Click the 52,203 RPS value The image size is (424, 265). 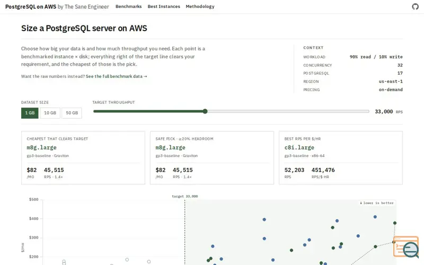point(294,170)
